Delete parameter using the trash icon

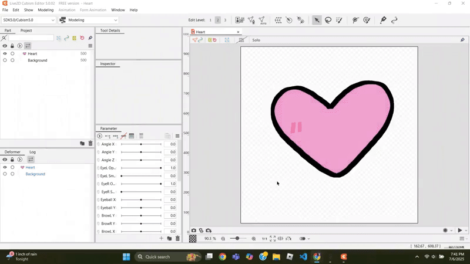click(177, 238)
